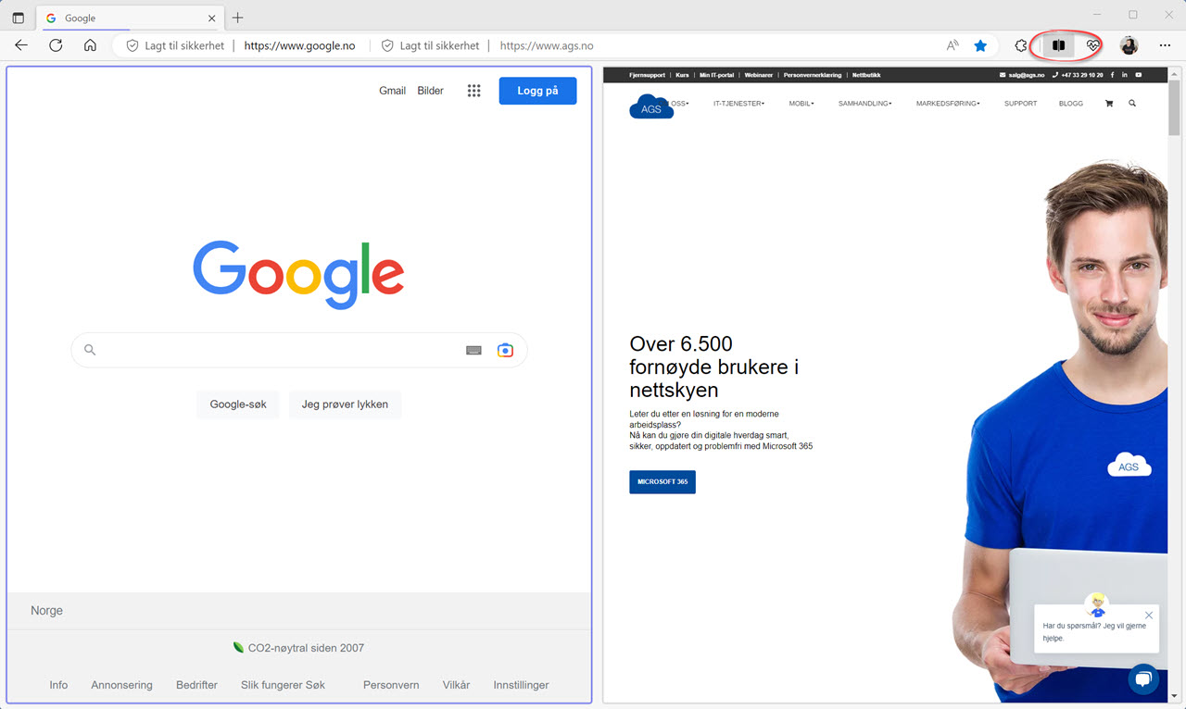Viewport: 1186px width, 709px height.
Task: Click the google.no address field
Action: pos(300,45)
